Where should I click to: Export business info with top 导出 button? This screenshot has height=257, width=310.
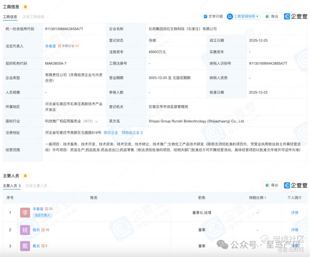(272, 16)
